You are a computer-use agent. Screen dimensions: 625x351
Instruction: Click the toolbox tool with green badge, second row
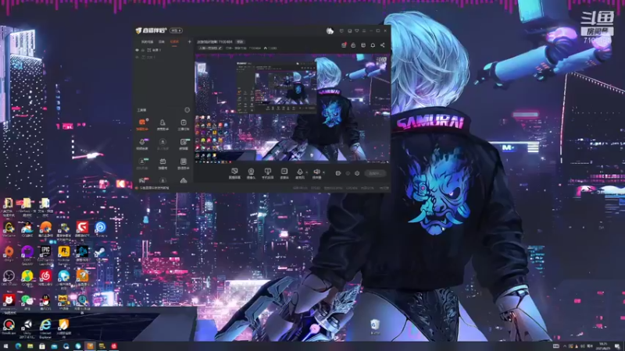click(x=184, y=144)
